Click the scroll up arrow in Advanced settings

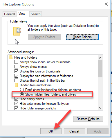(100, 58)
